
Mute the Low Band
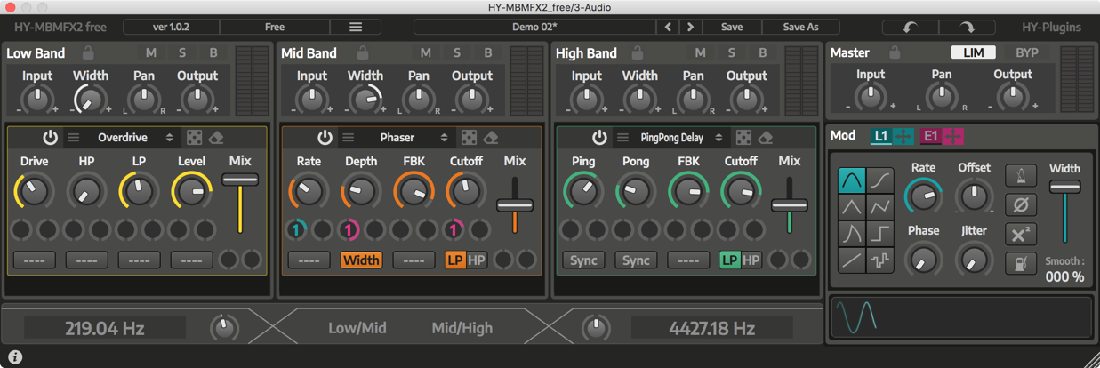(151, 53)
